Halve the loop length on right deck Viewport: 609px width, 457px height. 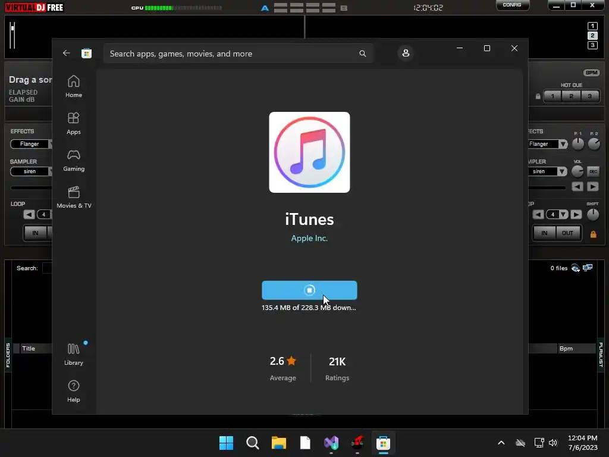(538, 214)
